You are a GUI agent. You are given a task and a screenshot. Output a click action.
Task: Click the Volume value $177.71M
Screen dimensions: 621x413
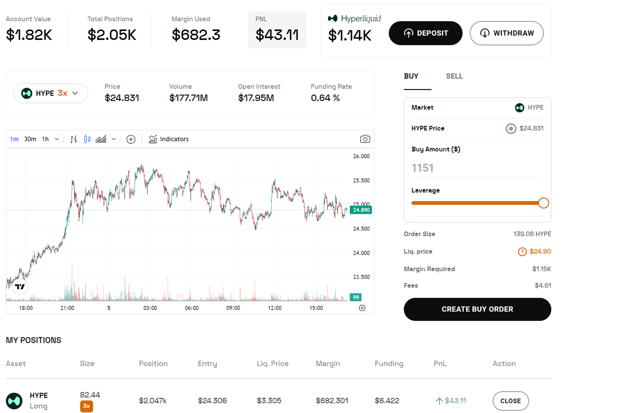coord(188,98)
